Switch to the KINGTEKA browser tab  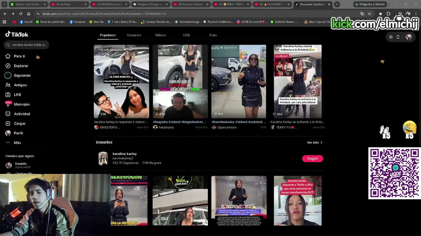tap(110, 4)
